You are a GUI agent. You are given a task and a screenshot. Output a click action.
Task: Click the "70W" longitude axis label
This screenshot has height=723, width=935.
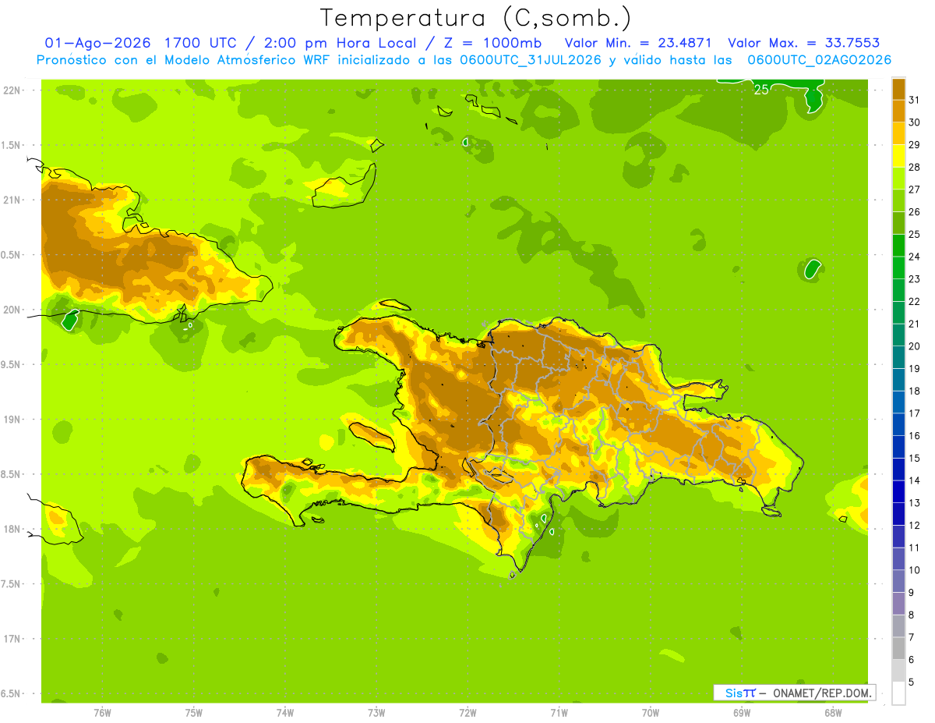[x=651, y=714]
